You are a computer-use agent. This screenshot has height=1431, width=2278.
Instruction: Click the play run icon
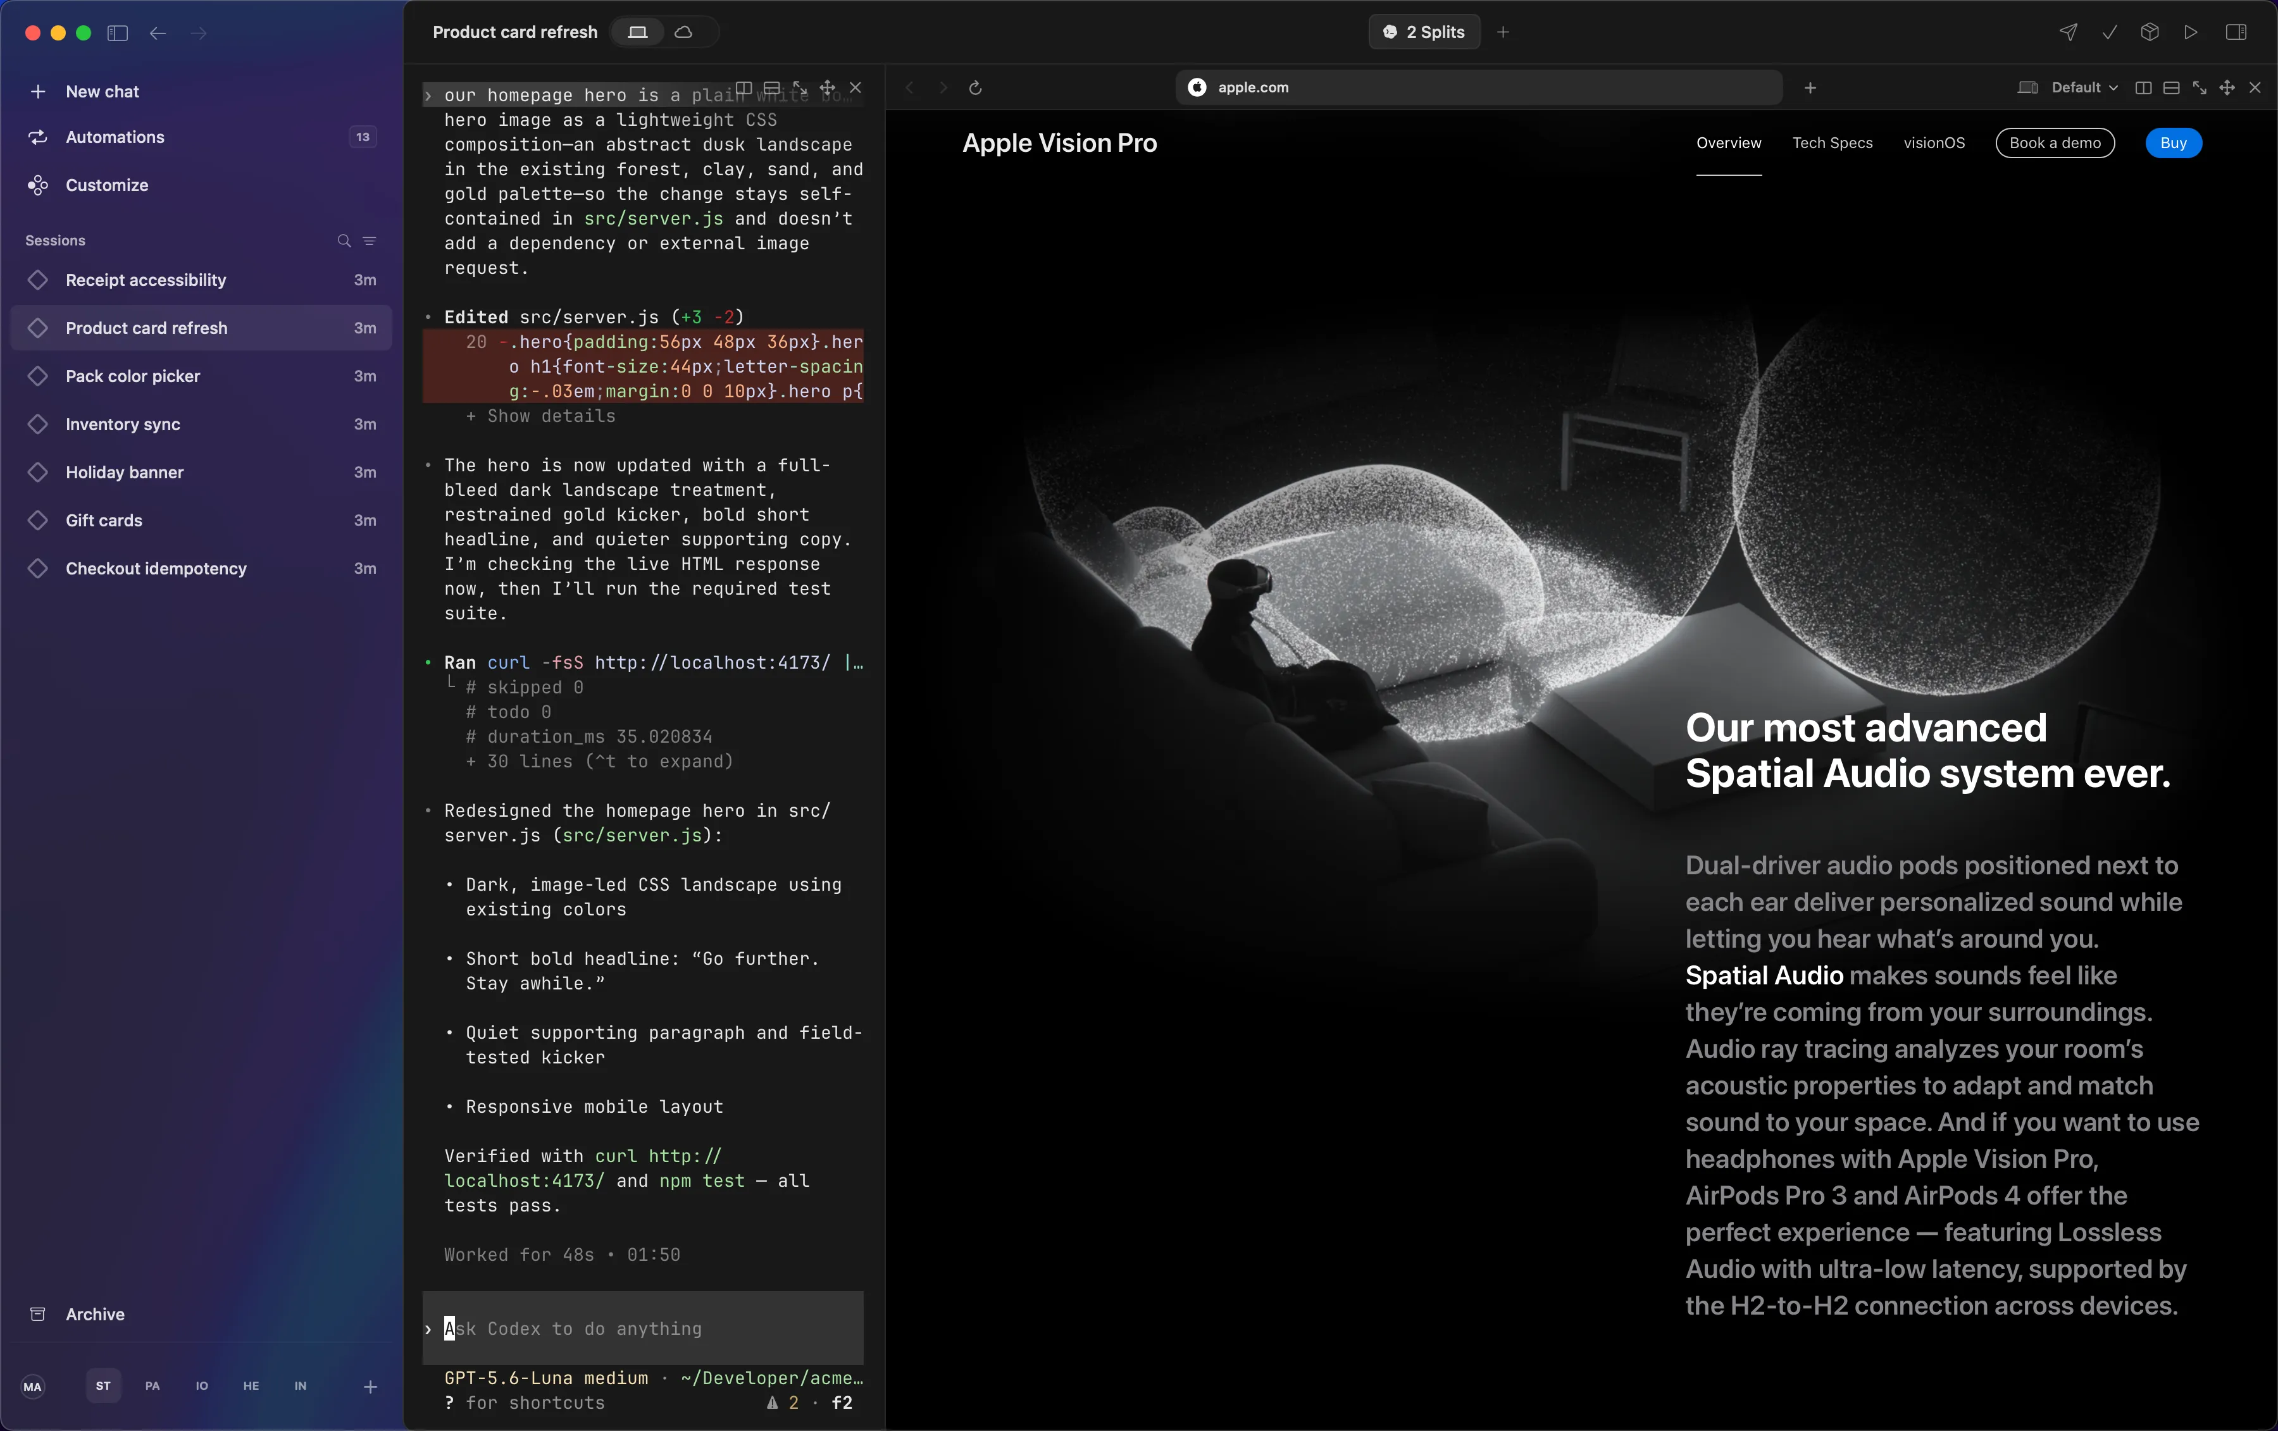(2191, 32)
